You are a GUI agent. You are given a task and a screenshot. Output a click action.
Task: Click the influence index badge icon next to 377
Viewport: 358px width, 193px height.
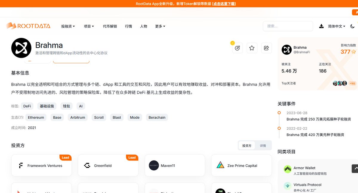tap(354, 52)
